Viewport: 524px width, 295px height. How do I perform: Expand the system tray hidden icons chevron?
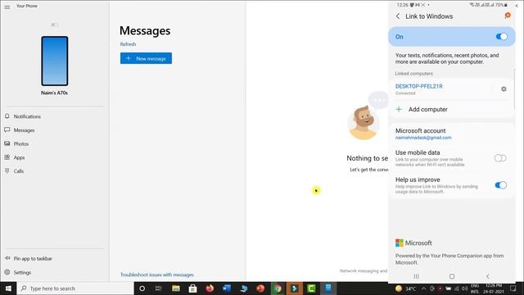(424, 288)
